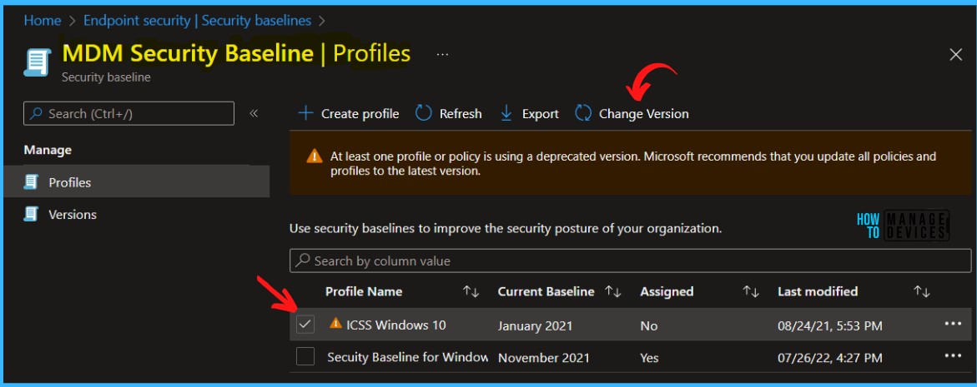Focus the Search by column value field
Viewport: 977px width, 387px height.
click(630, 260)
